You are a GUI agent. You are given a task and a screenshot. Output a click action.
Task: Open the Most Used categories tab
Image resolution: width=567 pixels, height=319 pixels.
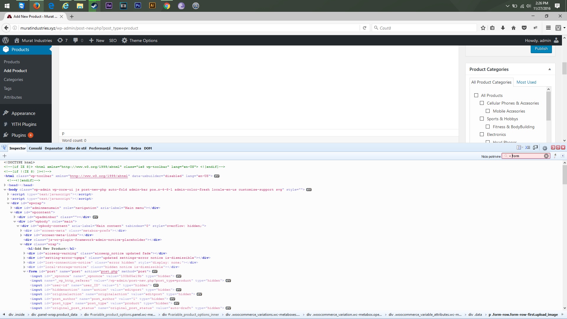point(526,82)
